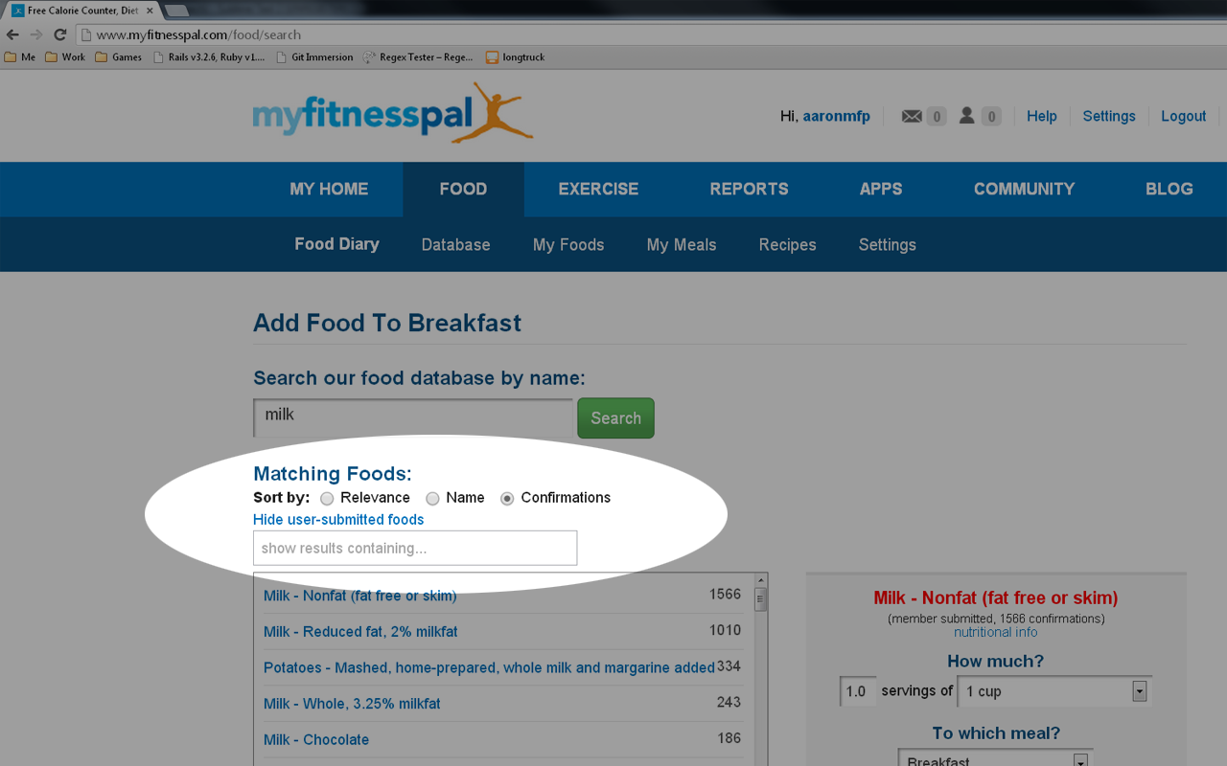The image size is (1227, 766).
Task: Click Hide user-submitted foods link
Action: point(338,520)
